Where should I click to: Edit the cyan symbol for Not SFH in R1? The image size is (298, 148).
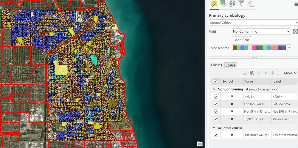(232, 112)
